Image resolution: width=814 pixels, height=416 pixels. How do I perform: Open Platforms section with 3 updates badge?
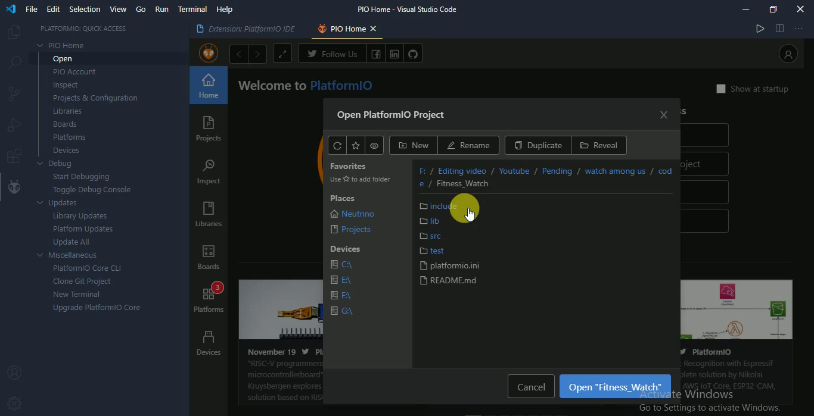pos(209,299)
